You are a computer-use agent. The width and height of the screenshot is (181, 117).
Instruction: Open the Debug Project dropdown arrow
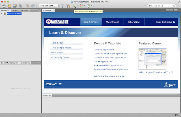[x=84, y=6]
